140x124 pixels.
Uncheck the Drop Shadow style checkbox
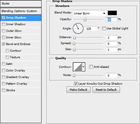[x=3, y=18]
